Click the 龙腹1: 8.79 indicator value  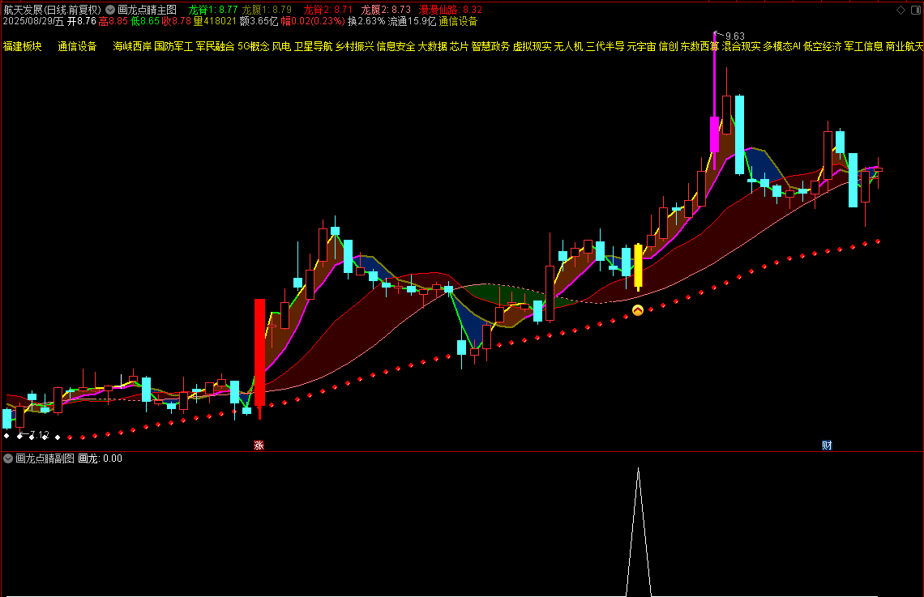click(267, 10)
